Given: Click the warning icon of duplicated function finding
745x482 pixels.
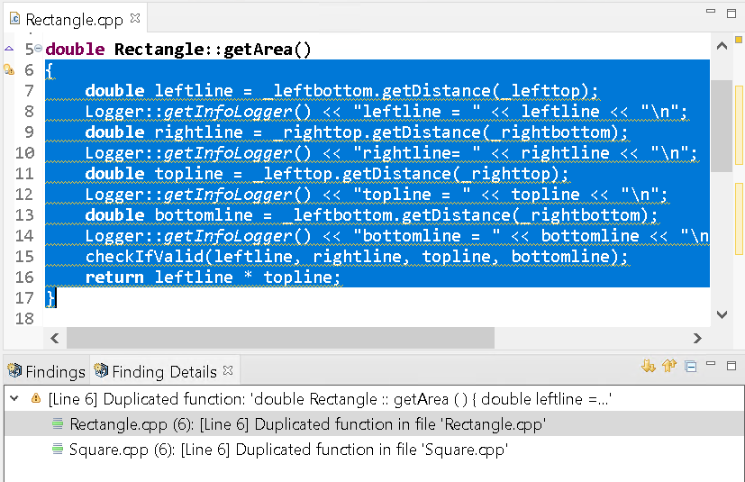Looking at the screenshot, I should click(x=36, y=398).
